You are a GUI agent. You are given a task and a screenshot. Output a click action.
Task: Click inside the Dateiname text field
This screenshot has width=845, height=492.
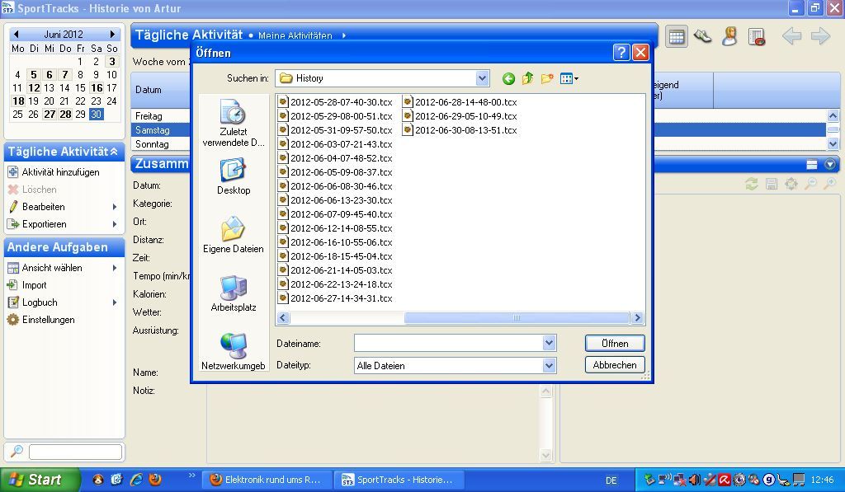[448, 343]
